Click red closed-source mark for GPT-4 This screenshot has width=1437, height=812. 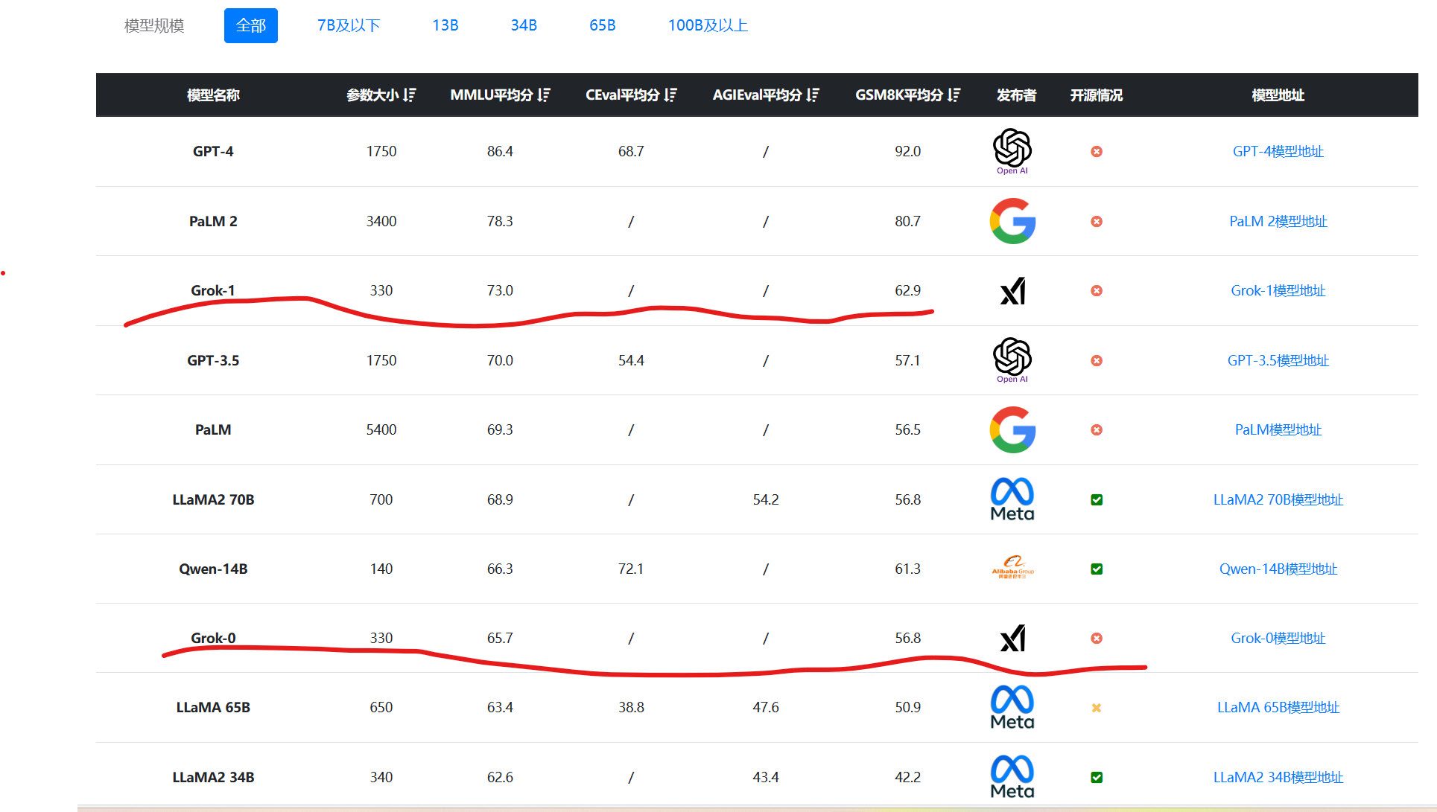point(1097,151)
